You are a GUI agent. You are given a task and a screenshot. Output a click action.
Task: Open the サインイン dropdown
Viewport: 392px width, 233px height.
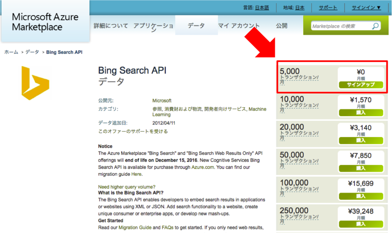click(366, 8)
